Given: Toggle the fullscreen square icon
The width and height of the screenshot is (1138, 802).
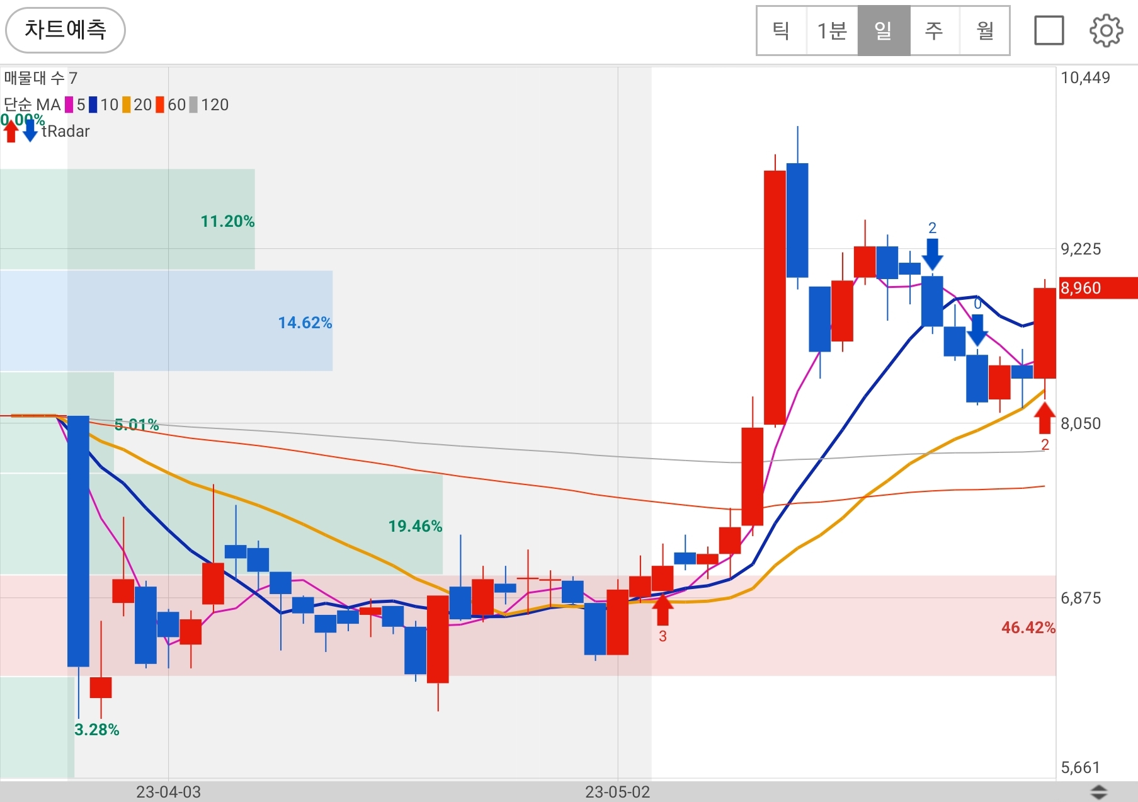Looking at the screenshot, I should click(x=1049, y=30).
